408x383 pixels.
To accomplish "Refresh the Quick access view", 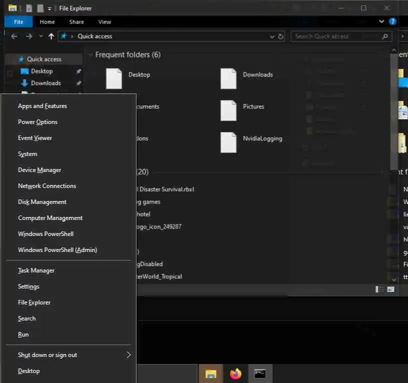I will click(280, 36).
